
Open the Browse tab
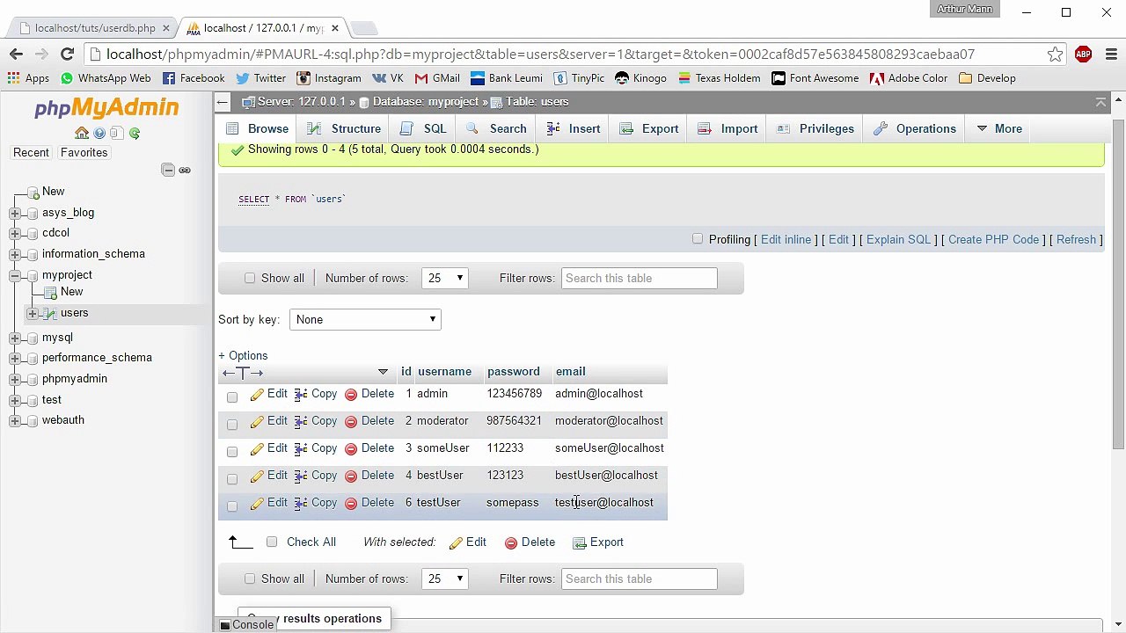[x=258, y=129]
